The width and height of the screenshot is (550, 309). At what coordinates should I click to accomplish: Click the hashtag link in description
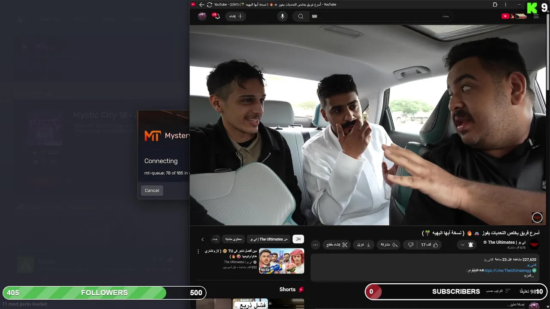[532, 265]
